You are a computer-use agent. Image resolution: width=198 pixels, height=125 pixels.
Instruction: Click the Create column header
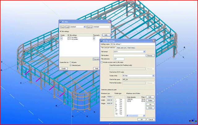click(x=63, y=35)
